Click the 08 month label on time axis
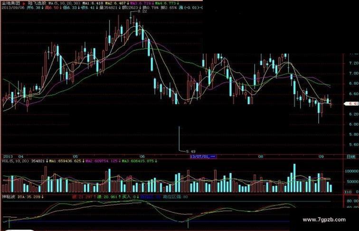 [x=261, y=157]
